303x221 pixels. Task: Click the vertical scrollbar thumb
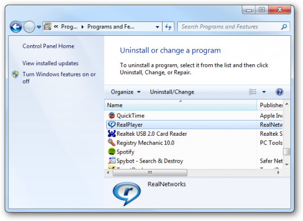pyautogui.click(x=287, y=152)
